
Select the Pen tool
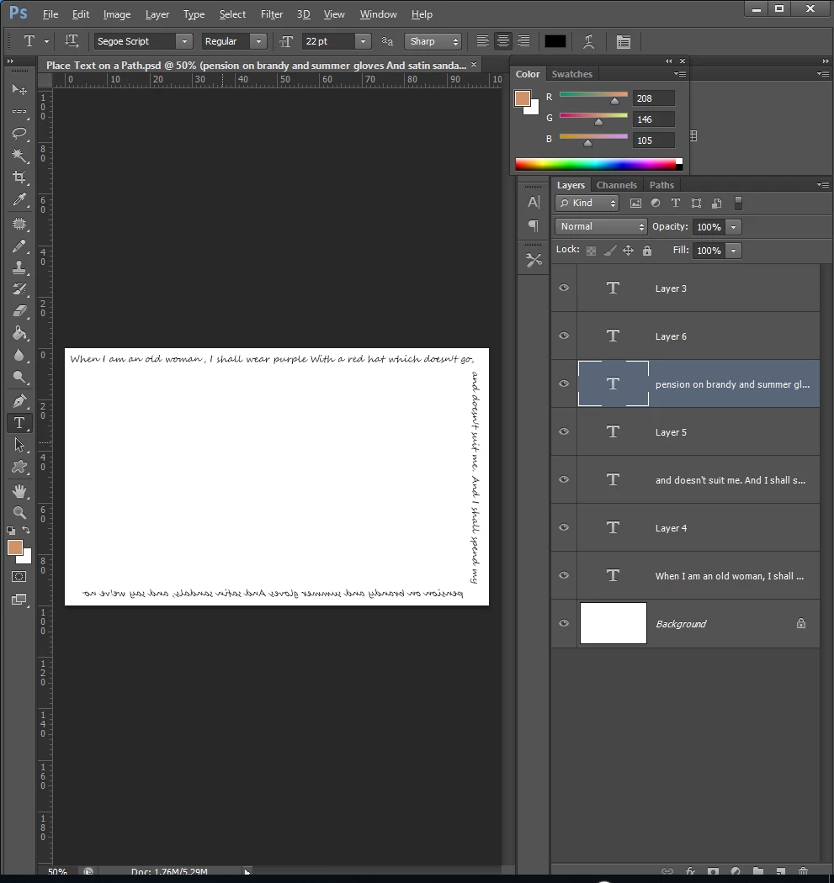[x=19, y=401]
